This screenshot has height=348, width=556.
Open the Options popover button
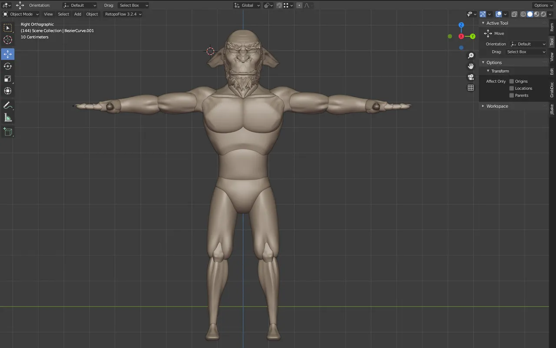[543, 5]
